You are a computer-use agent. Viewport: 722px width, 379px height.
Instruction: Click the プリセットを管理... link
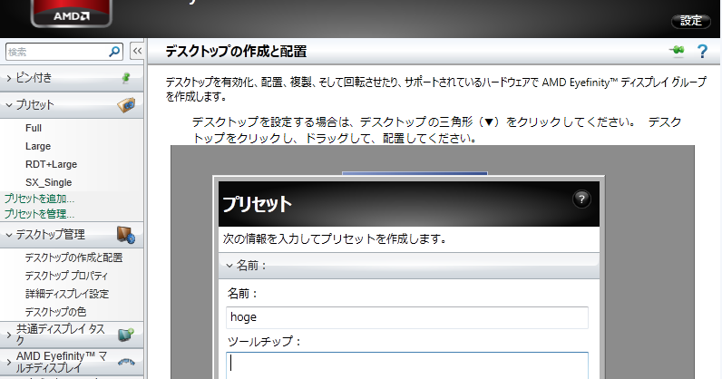39,214
